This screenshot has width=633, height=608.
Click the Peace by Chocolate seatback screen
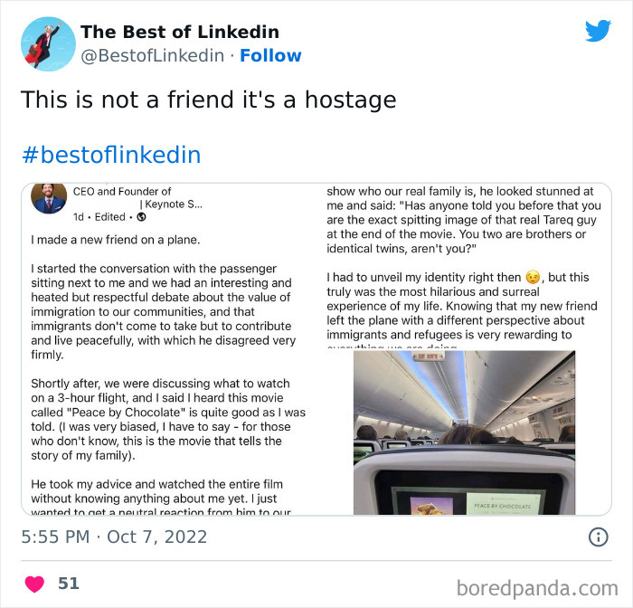[x=470, y=493]
